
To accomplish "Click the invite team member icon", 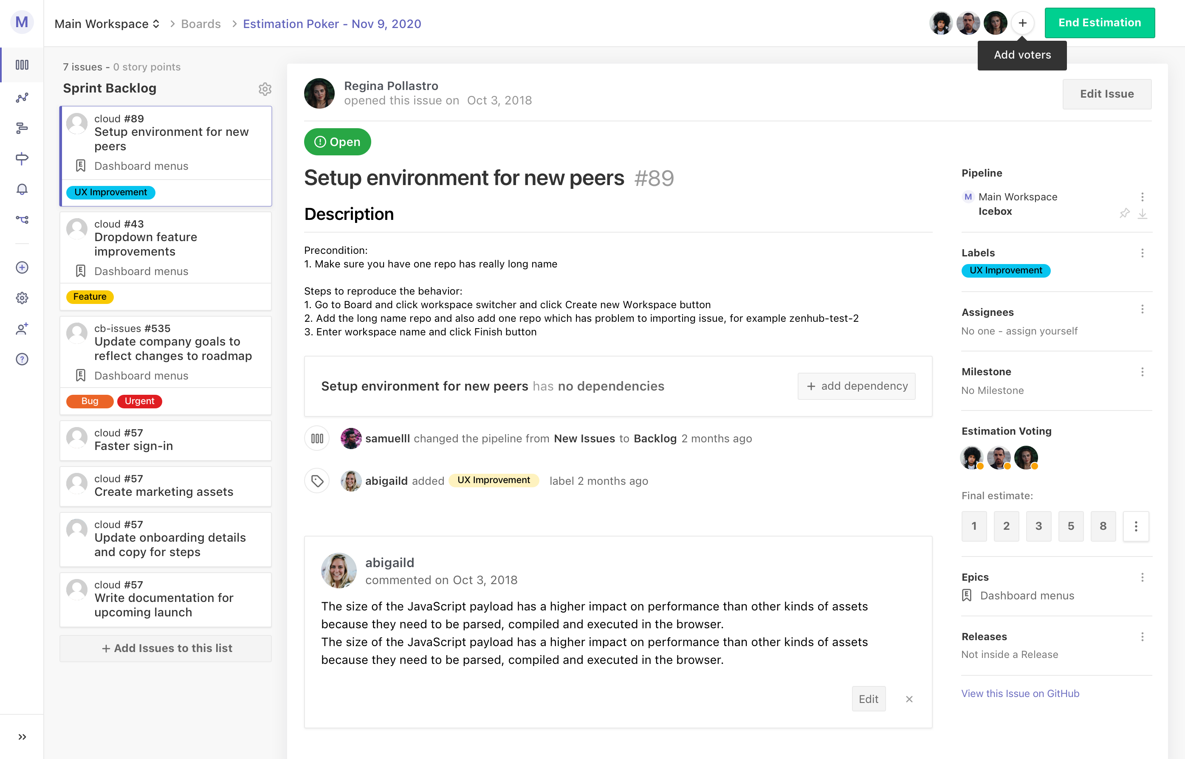I will (x=22, y=329).
